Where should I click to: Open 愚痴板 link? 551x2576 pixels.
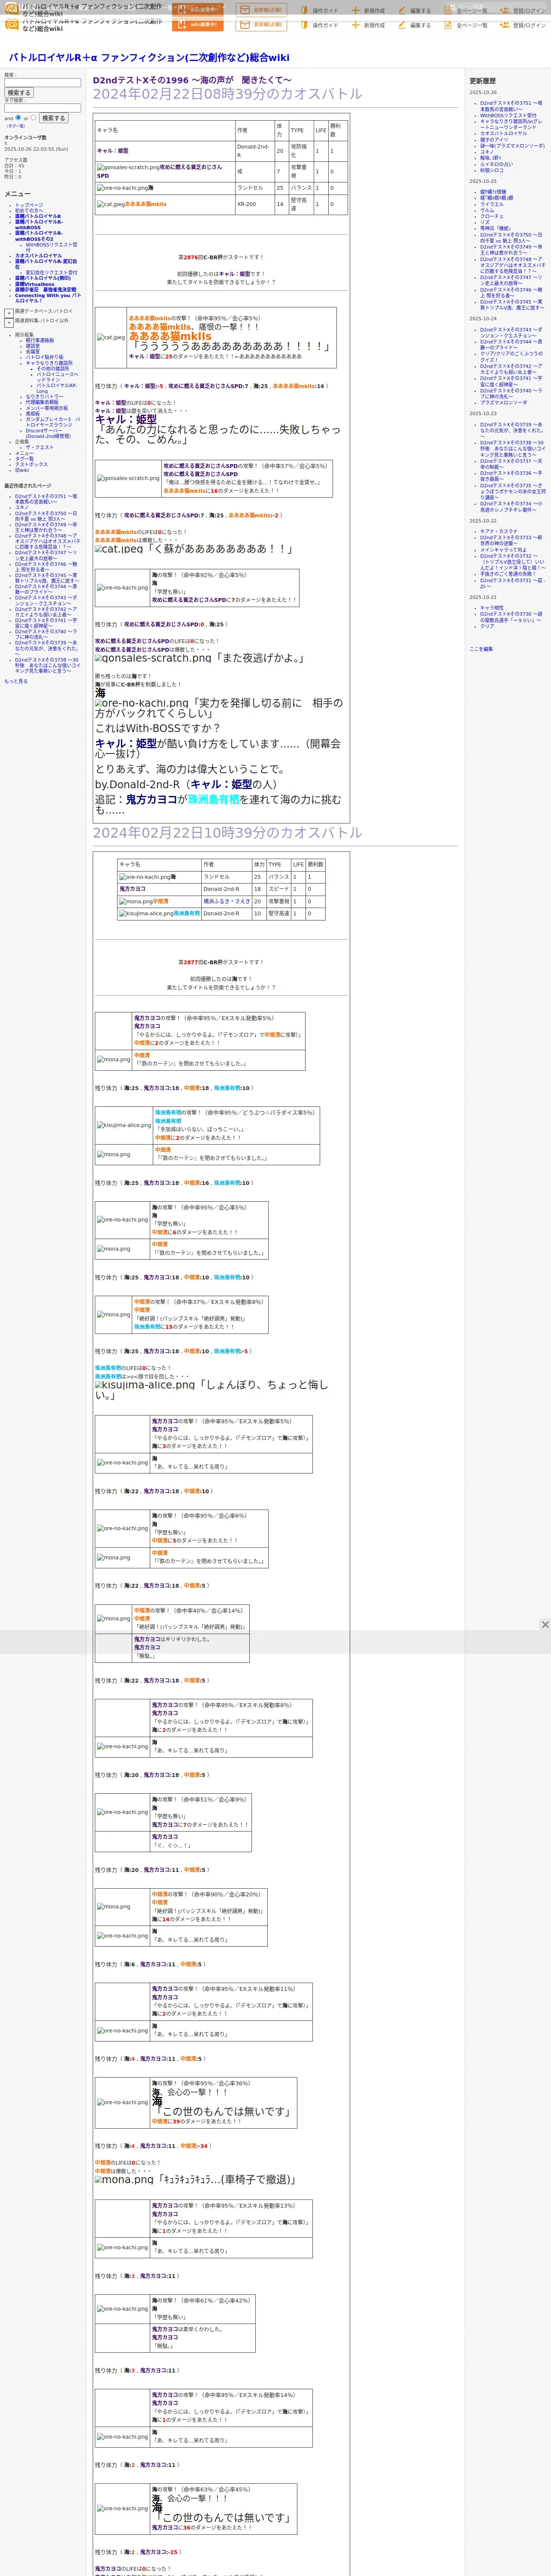33,414
